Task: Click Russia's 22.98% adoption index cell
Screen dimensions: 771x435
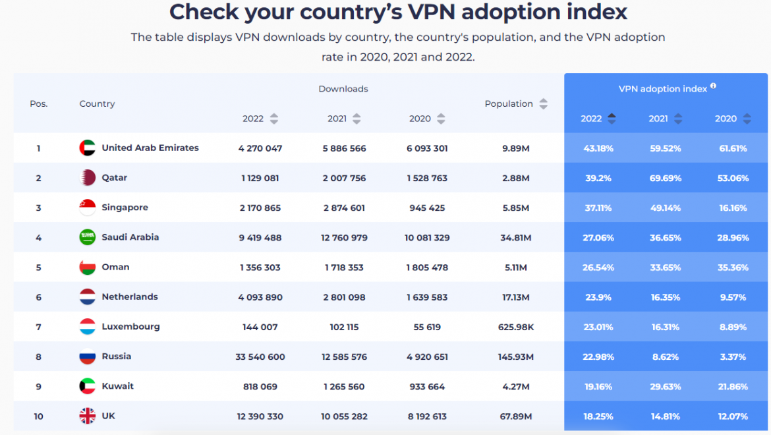Action: [x=598, y=357]
